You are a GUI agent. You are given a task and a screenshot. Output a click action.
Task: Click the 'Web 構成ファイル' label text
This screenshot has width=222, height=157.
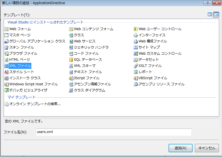coord(153,41)
